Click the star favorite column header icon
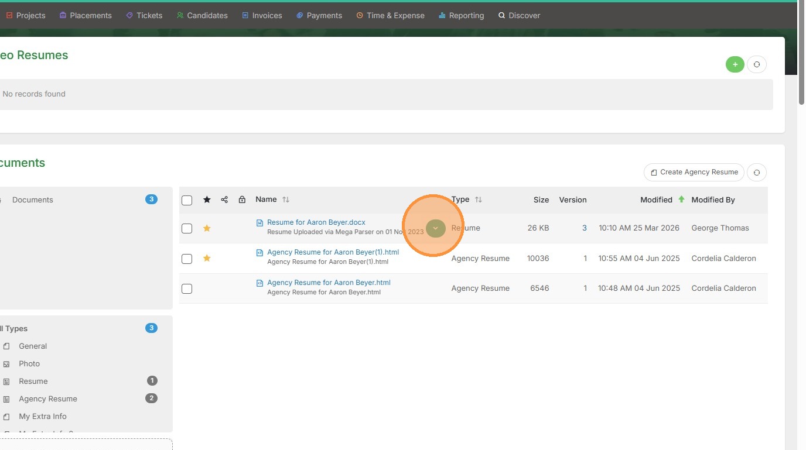The width and height of the screenshot is (806, 450). pyautogui.click(x=207, y=200)
